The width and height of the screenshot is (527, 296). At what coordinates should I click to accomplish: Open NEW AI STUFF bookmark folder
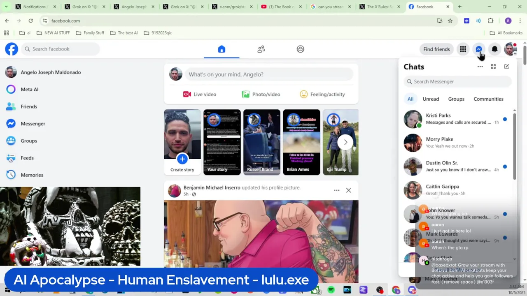53,33
